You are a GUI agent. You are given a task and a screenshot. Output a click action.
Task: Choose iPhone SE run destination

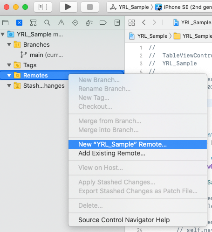click(x=184, y=7)
